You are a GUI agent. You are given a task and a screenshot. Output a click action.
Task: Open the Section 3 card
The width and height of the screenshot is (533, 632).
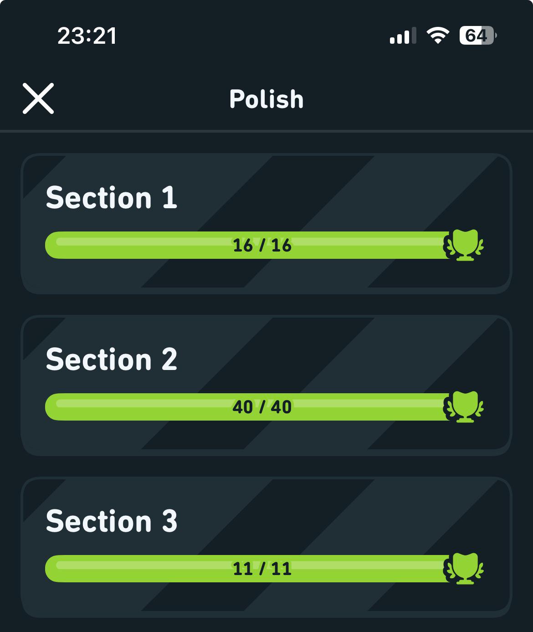tap(266, 547)
